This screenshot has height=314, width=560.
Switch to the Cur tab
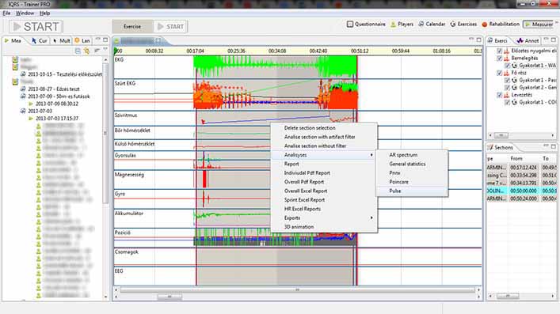tap(40, 40)
